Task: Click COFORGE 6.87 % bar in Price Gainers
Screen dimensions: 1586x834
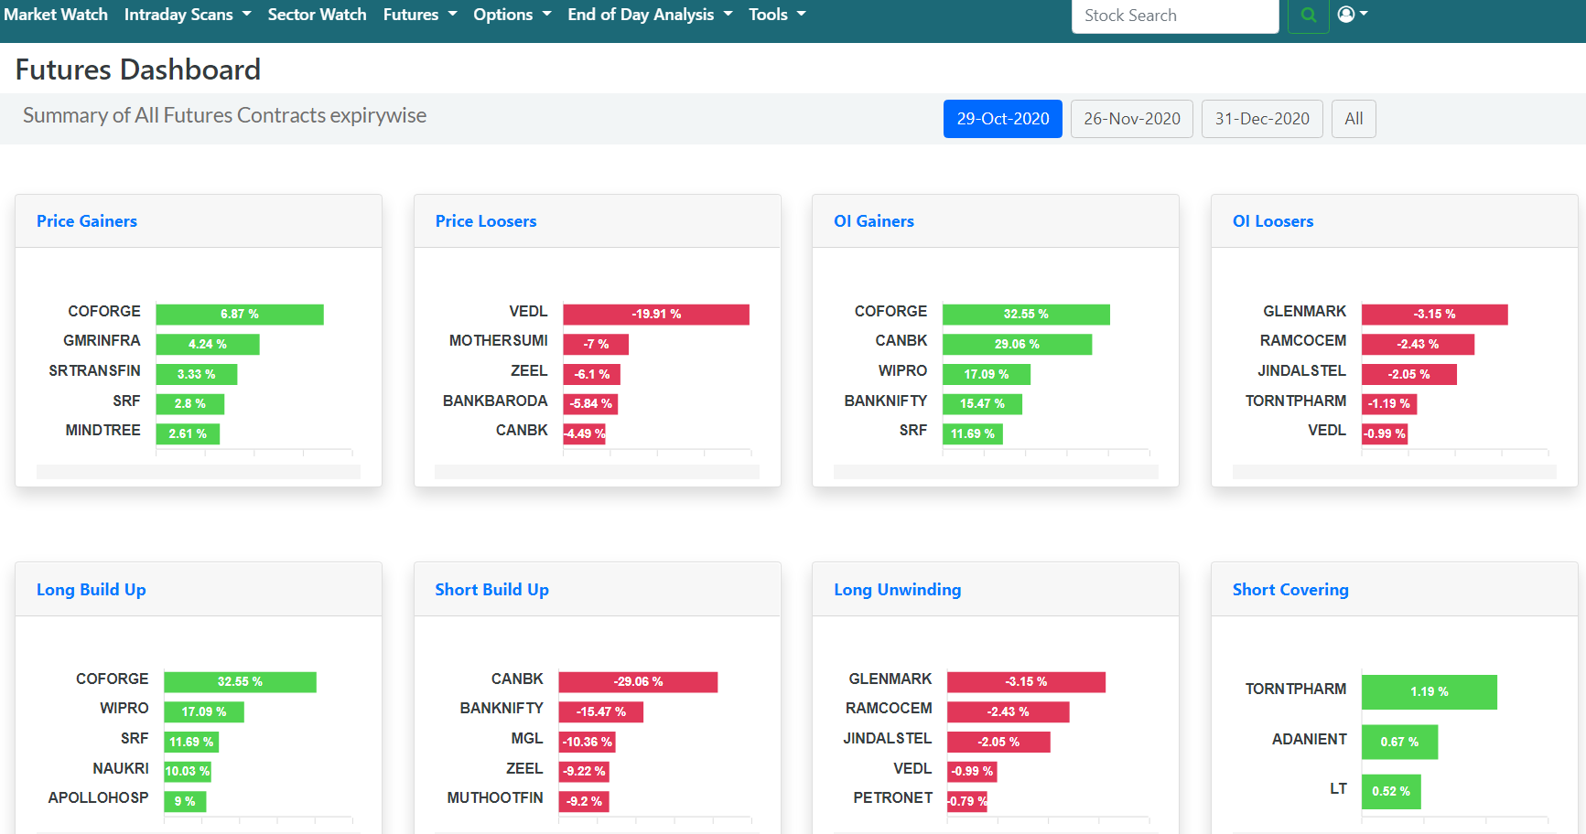Action: coord(240,315)
